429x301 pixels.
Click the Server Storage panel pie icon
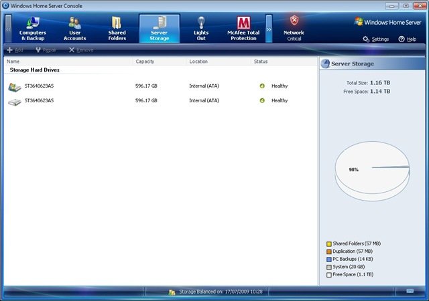coord(325,64)
